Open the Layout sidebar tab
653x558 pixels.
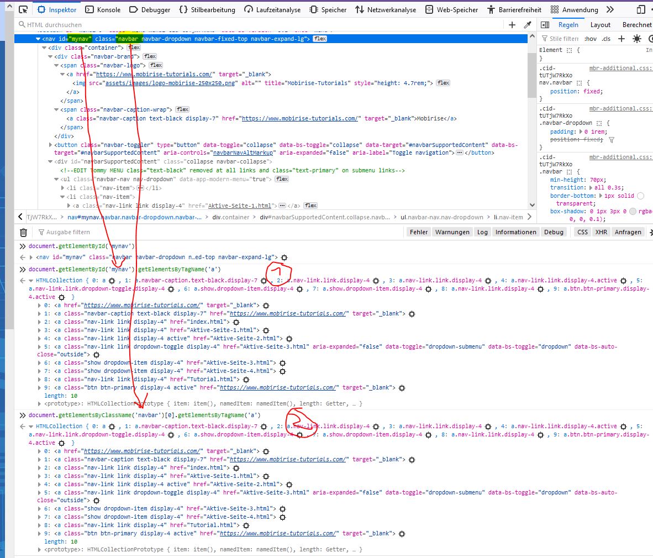click(x=600, y=25)
